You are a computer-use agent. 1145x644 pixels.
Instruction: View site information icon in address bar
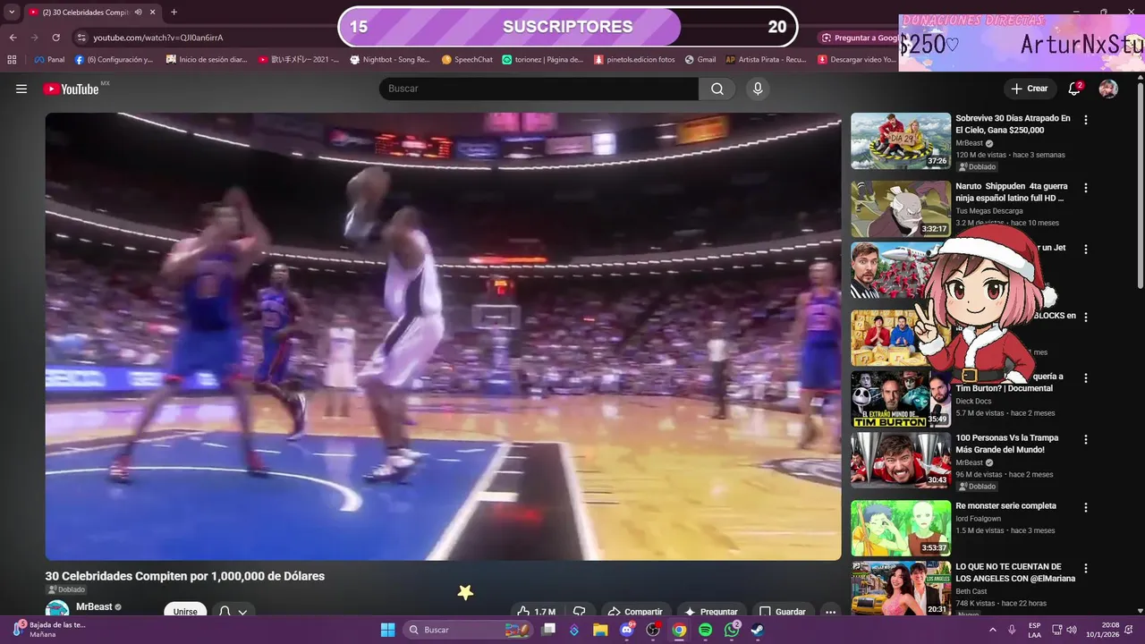pos(81,38)
